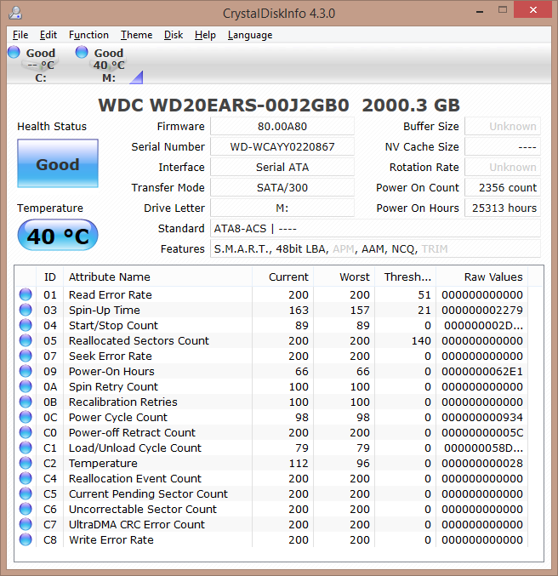The height and width of the screenshot is (576, 558).
Task: Select the 'Reallocated Sectors Count' attribute name
Action: [139, 340]
